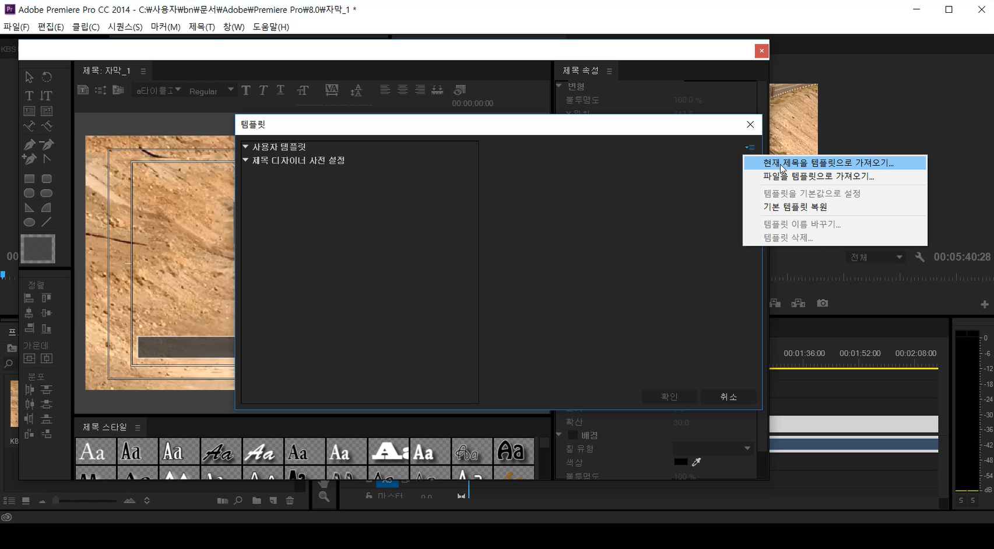The height and width of the screenshot is (549, 994).
Task: Select the Pen tool
Action: [x=29, y=145]
